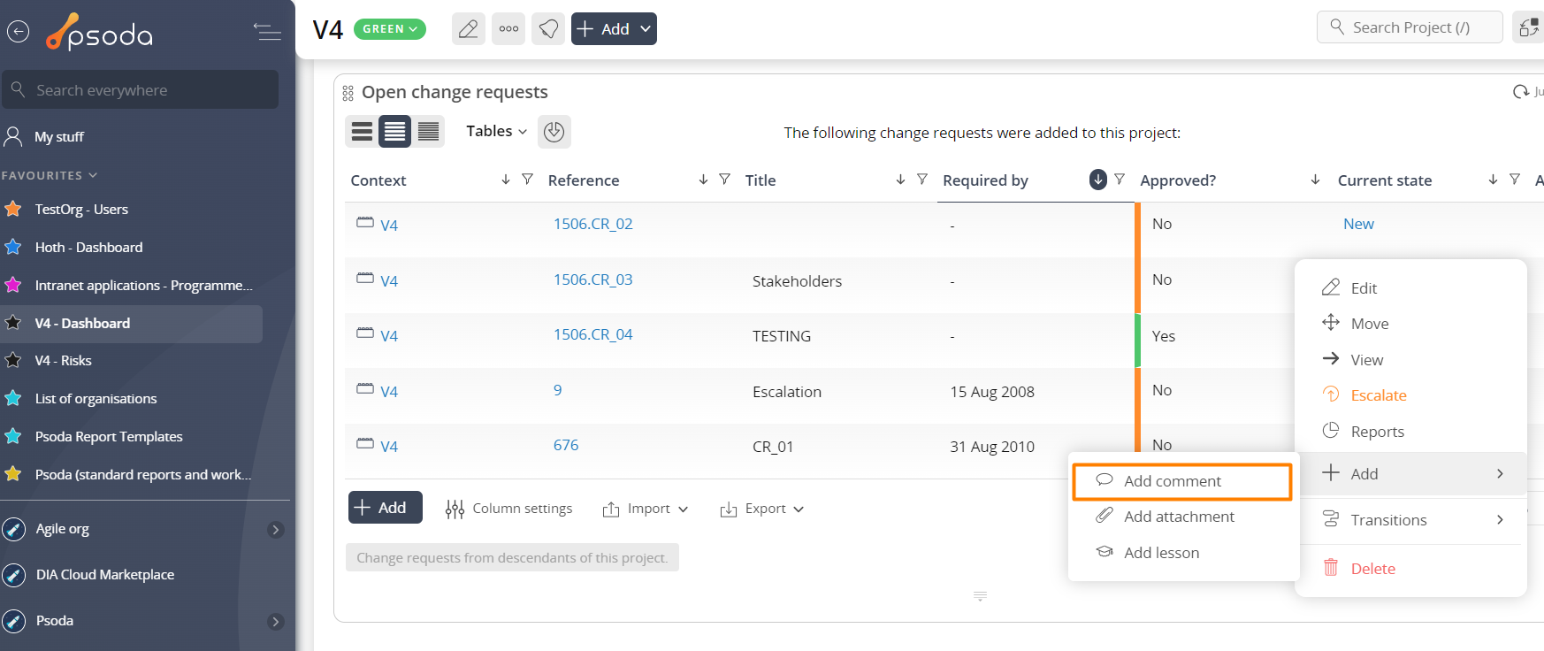The width and height of the screenshot is (1544, 651).
Task: Click the Search Project field
Action: 1410,27
